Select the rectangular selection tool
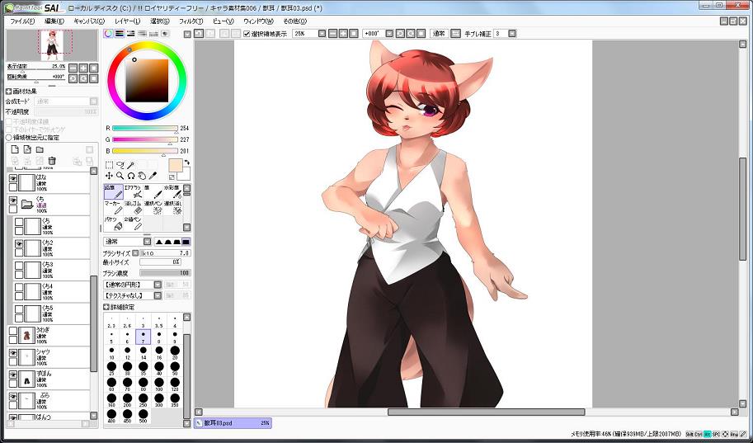753x443 pixels. tap(110, 165)
